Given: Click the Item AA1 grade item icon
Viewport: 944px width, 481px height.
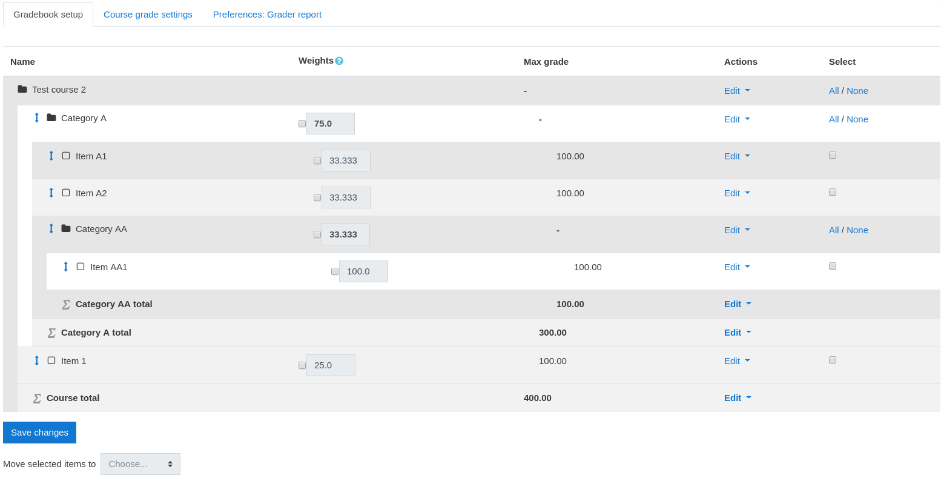Looking at the screenshot, I should [81, 267].
